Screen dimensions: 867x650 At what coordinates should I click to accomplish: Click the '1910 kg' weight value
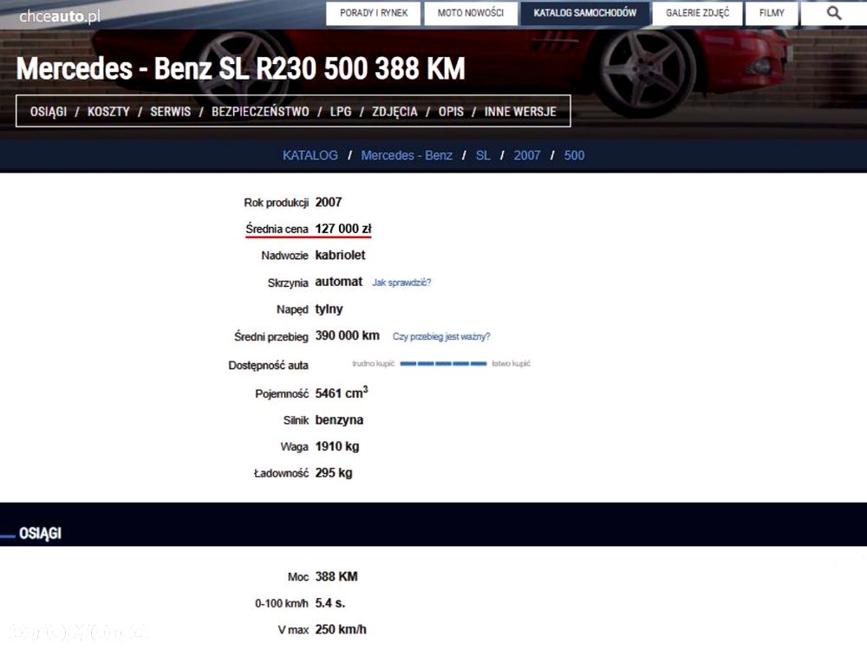tap(337, 446)
